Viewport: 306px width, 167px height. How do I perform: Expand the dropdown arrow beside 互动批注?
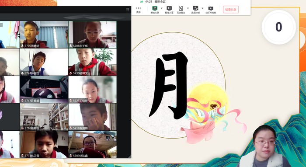click(x=188, y=8)
